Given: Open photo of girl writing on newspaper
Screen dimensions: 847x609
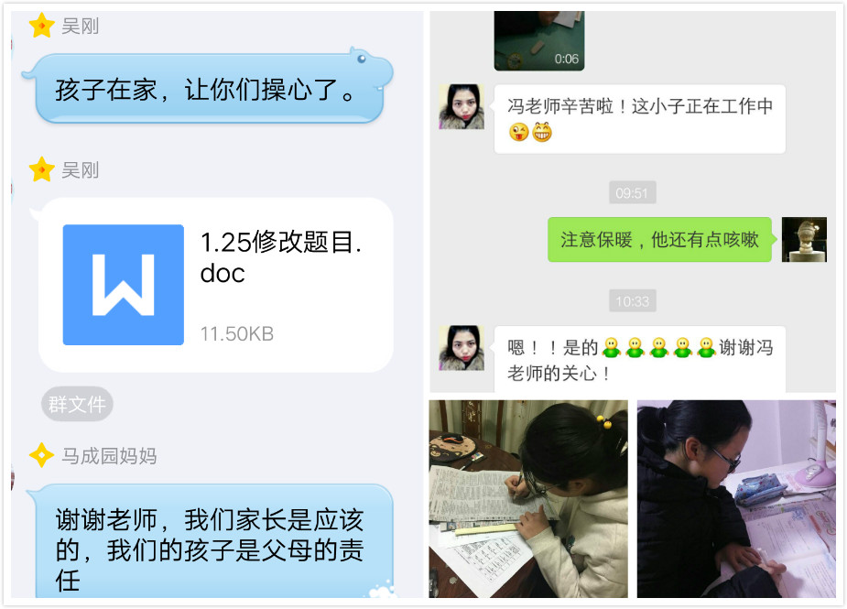Looking at the screenshot, I should coord(528,499).
